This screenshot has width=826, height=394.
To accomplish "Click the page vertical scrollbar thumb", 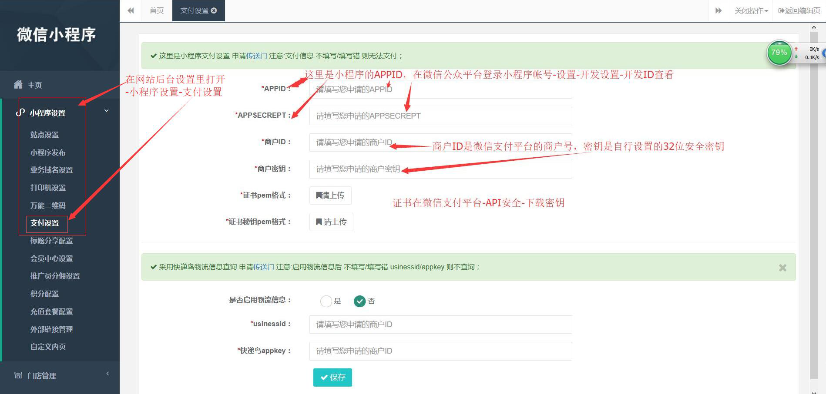I will (x=814, y=205).
